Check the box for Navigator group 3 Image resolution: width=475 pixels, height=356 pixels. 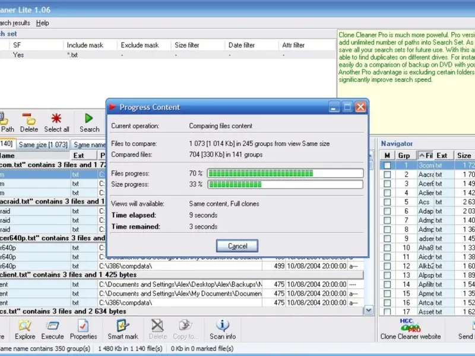387,184
